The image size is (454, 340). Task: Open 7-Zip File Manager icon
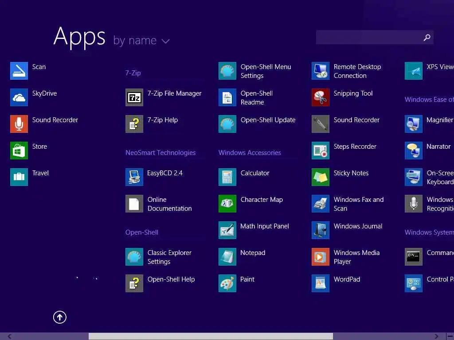134,97
